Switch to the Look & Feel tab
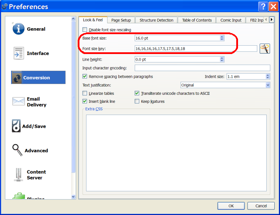This screenshot has height=215, width=280. point(93,20)
